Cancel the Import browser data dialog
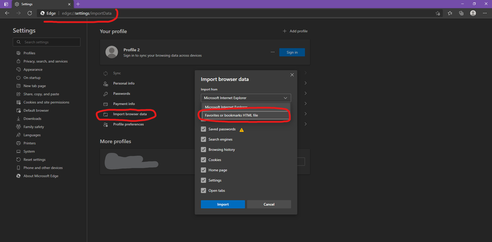492x242 pixels. point(269,205)
